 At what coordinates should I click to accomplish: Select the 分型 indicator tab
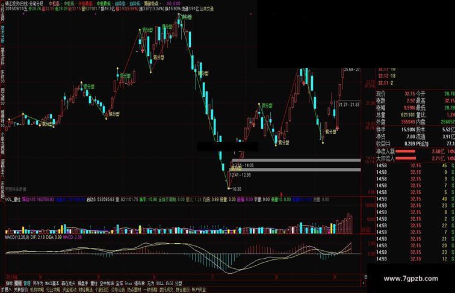point(178,283)
